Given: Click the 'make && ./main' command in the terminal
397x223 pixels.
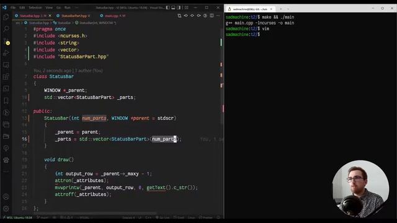Looking at the screenshot, I should [278, 17].
